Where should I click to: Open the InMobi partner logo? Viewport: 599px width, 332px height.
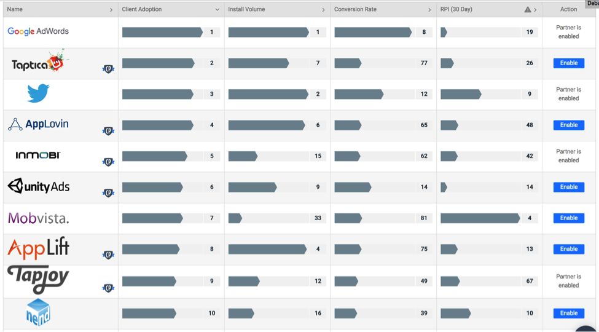tap(38, 156)
